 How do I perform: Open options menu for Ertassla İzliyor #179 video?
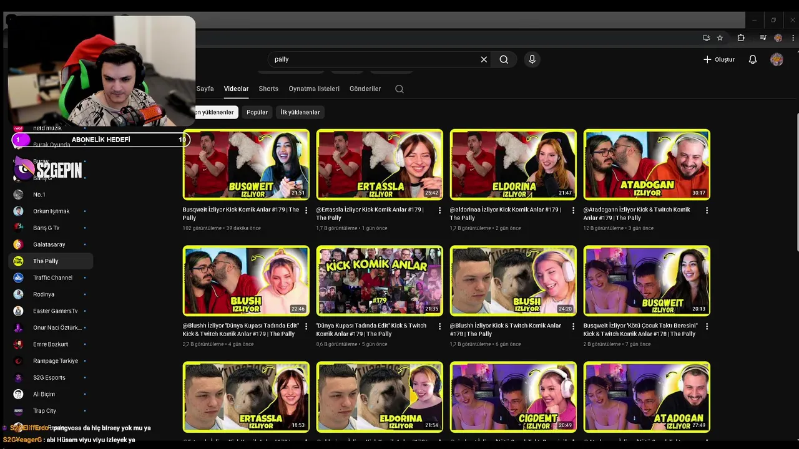coord(439,211)
